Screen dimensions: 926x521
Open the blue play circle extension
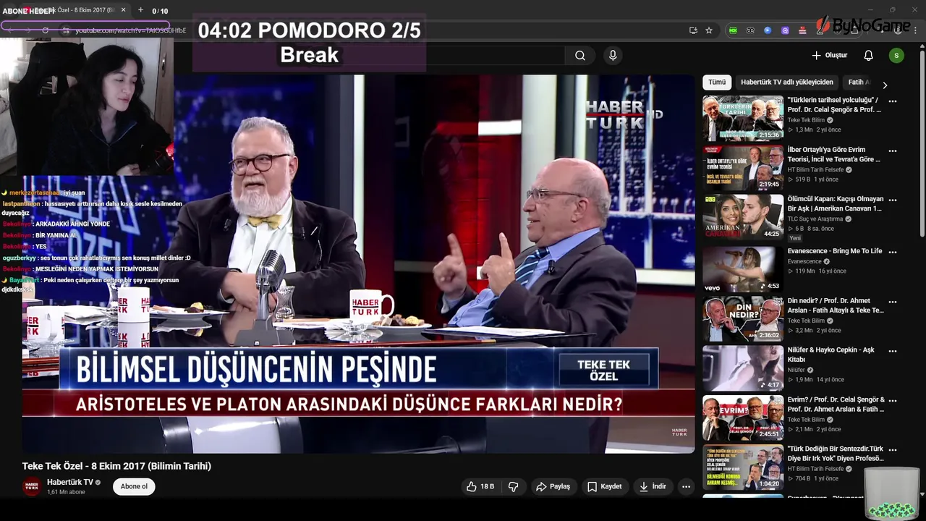coord(768,30)
